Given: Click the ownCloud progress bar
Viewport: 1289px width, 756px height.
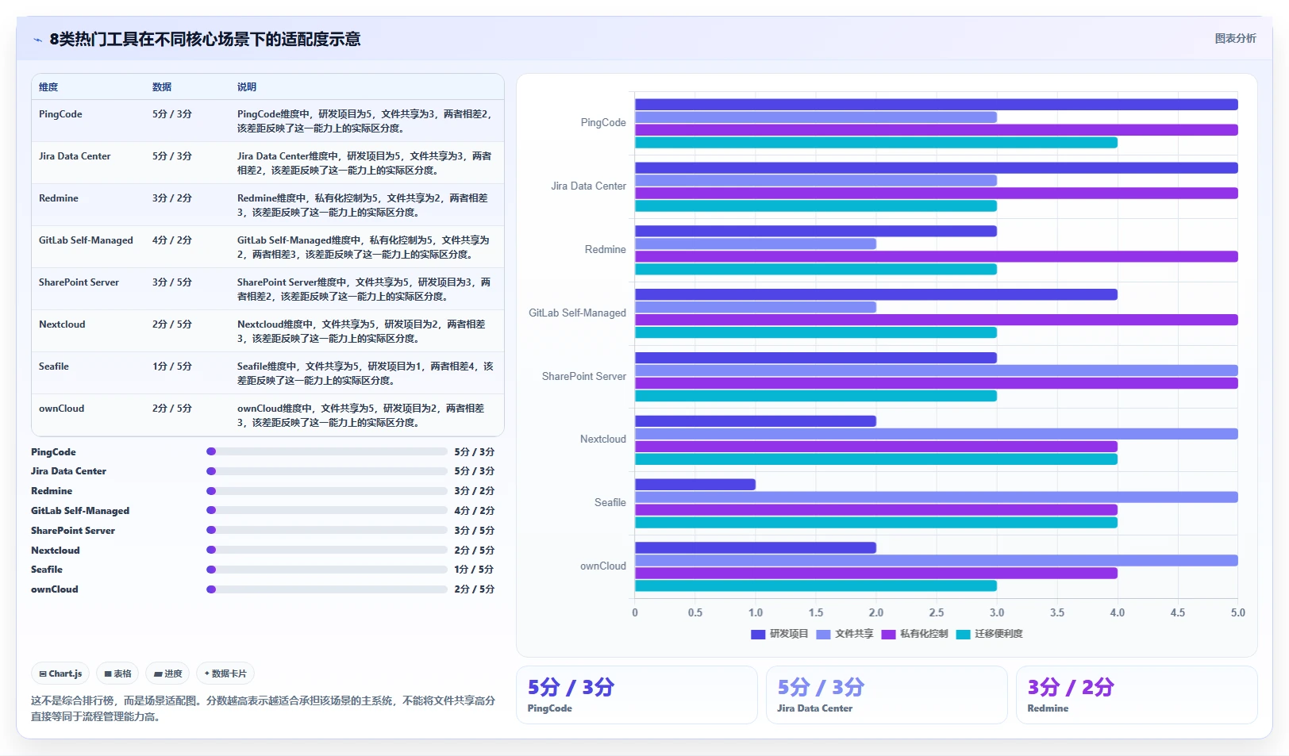Looking at the screenshot, I should pos(327,589).
